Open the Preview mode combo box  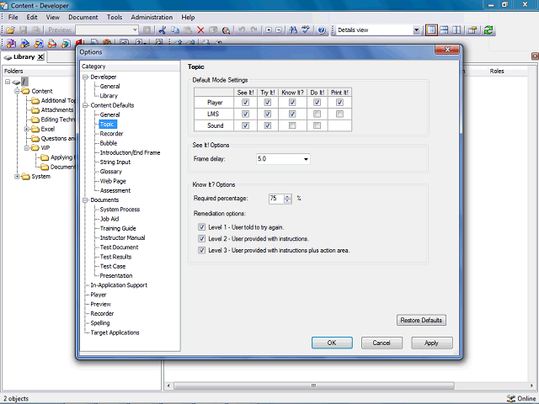coord(107,30)
